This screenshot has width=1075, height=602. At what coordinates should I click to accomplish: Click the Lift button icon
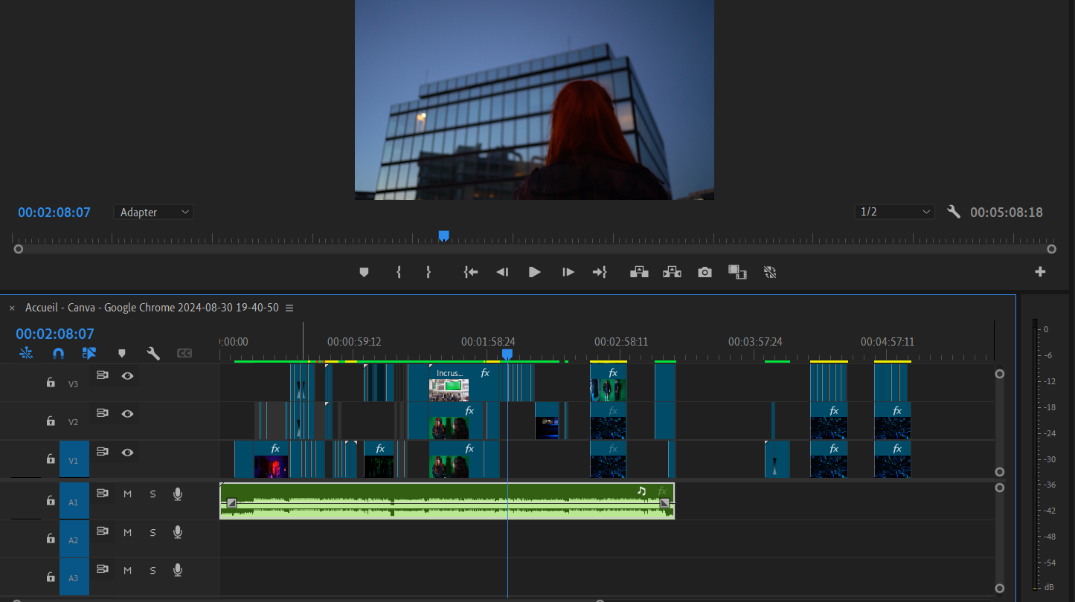pos(639,272)
